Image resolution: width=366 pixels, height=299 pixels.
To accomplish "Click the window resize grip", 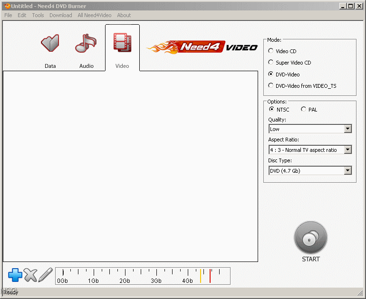I will tap(360, 293).
